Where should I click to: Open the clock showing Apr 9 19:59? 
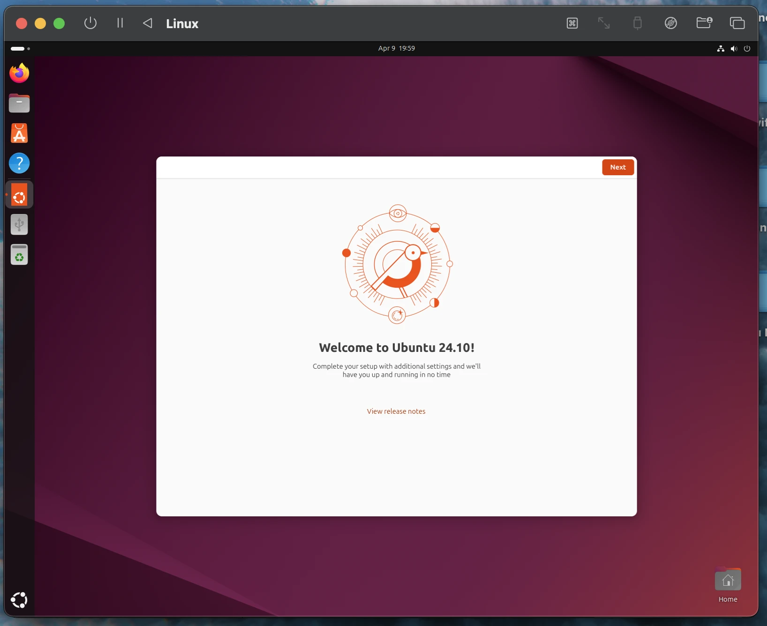click(397, 48)
